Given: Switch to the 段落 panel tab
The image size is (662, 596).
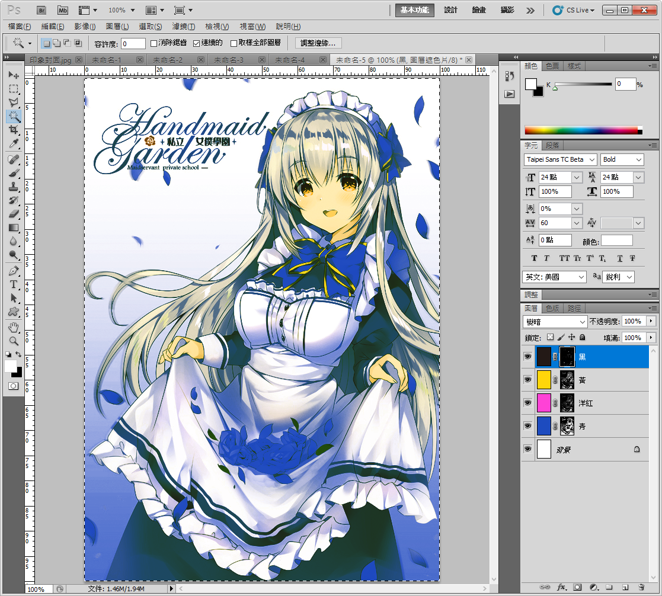Looking at the screenshot, I should click(x=552, y=146).
